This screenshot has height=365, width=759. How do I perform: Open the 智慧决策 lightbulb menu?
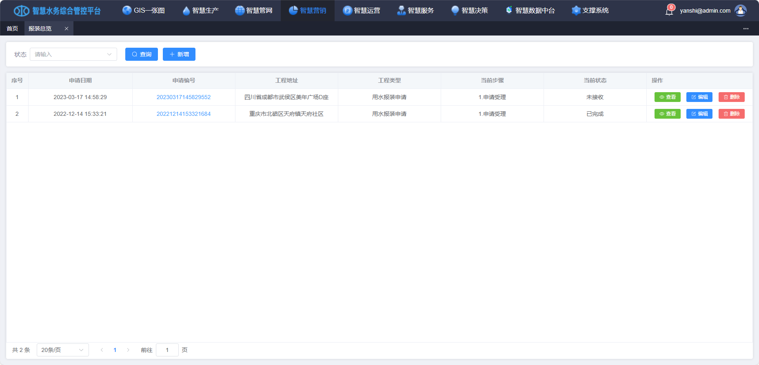point(469,11)
